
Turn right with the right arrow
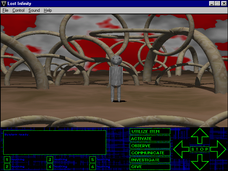[x=218, y=149]
